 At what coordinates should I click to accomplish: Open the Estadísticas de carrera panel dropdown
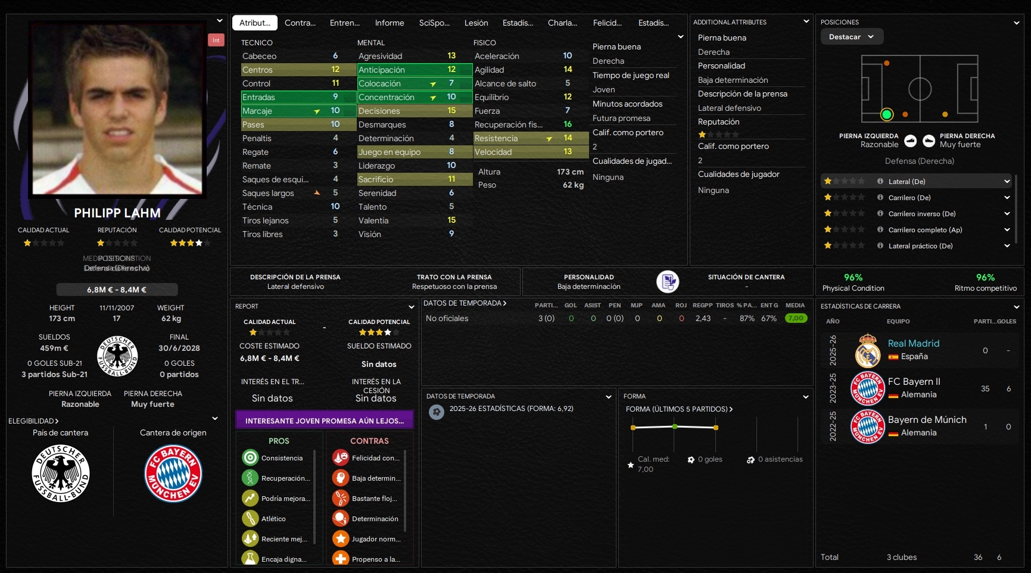tap(1017, 307)
